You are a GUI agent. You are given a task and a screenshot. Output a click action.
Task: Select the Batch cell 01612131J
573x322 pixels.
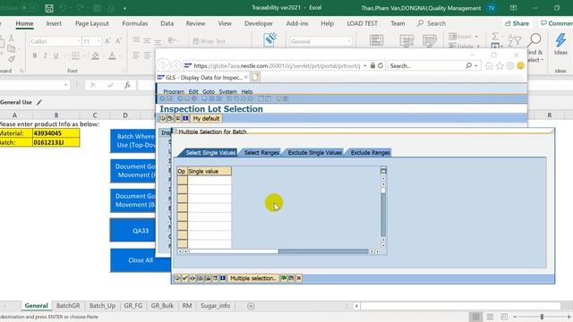(x=56, y=142)
